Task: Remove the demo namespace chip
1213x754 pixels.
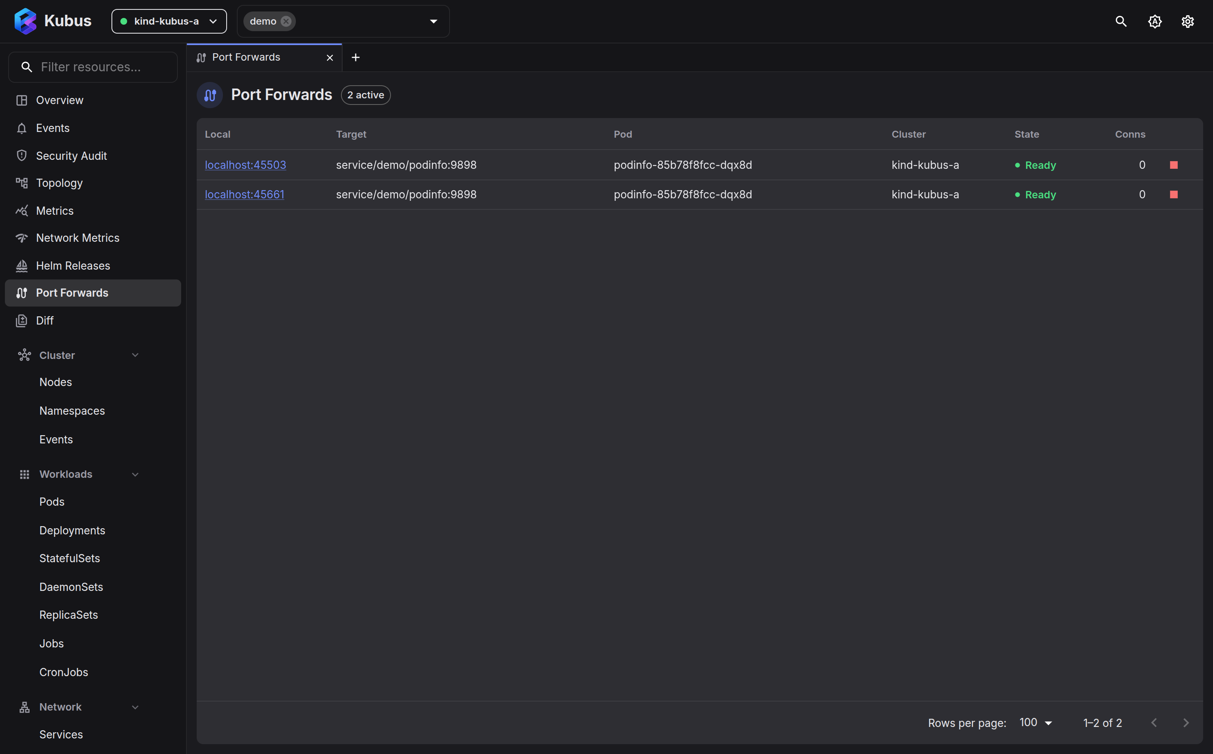Action: point(286,21)
